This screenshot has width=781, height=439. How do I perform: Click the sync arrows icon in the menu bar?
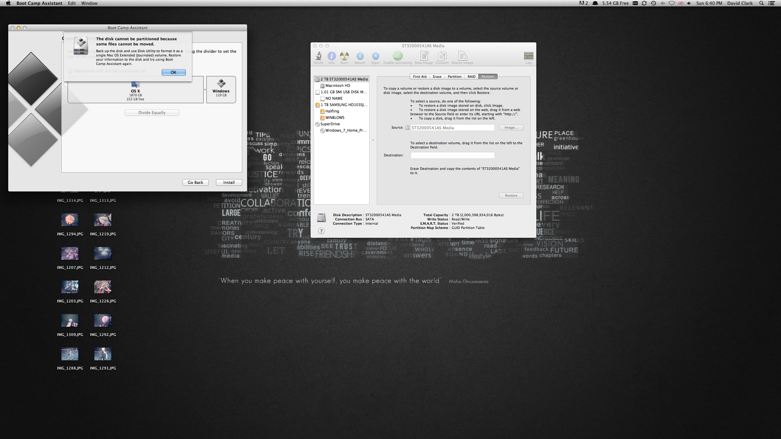coord(644,3)
